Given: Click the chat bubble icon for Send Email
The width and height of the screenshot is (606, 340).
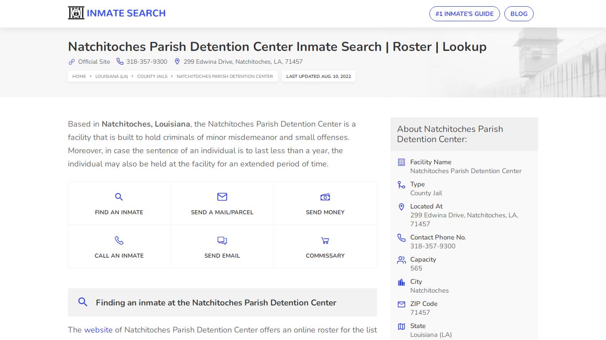Looking at the screenshot, I should [x=222, y=241].
